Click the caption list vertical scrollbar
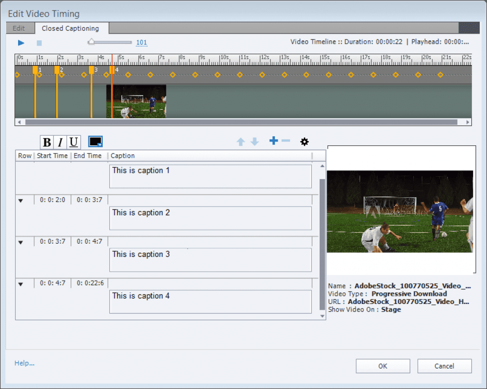Screen dimensions: 487x389 point(322,245)
